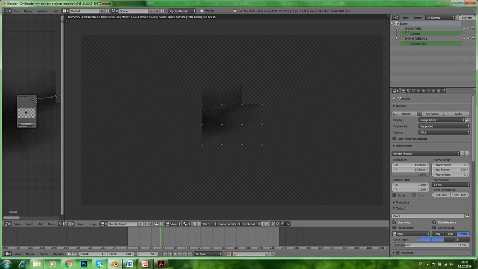The image size is (478, 269).
Task: Open the 24 fps Frame Rate dropdown
Action: (x=450, y=185)
